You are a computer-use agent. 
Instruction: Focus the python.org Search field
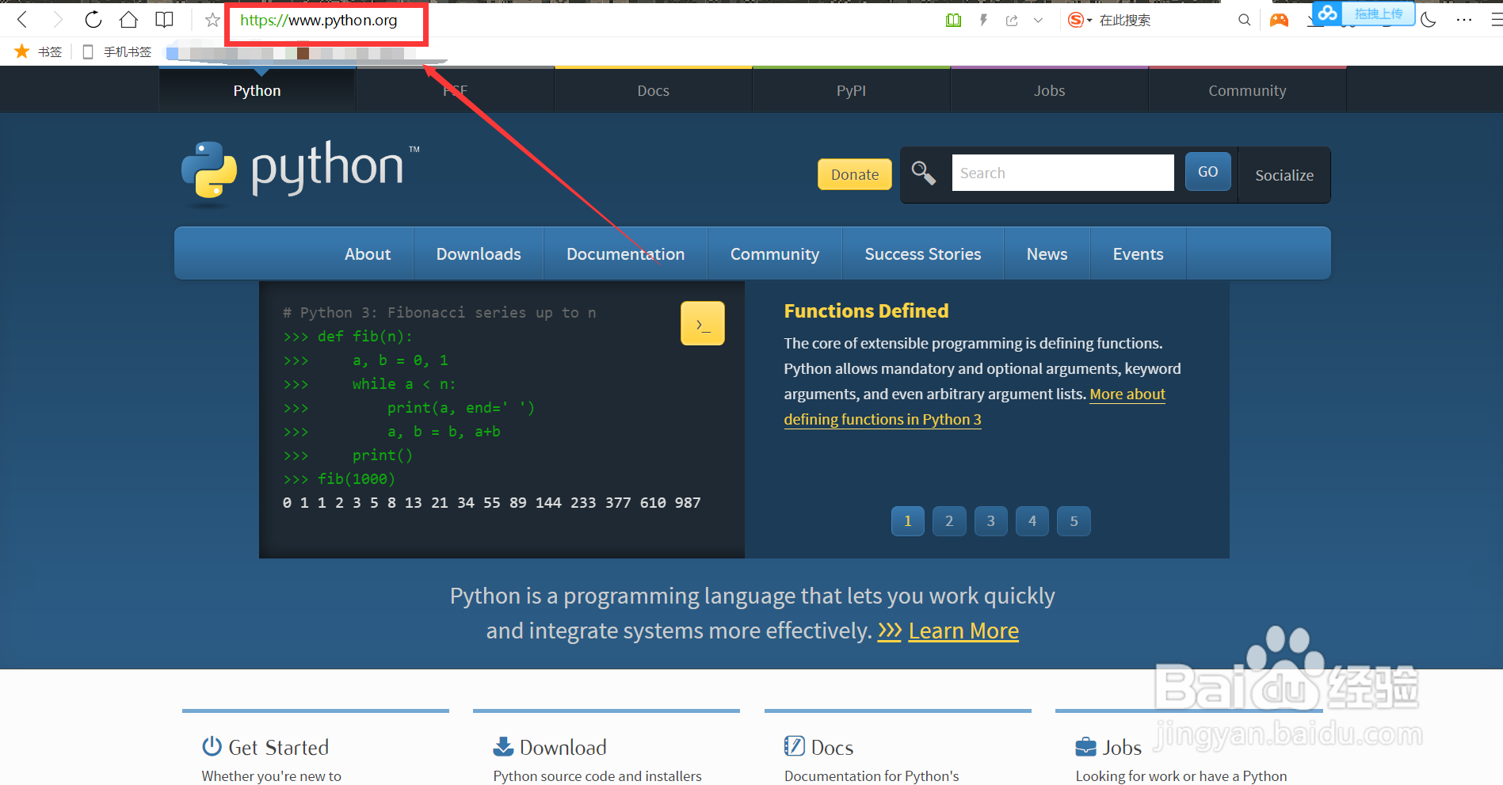(1062, 173)
